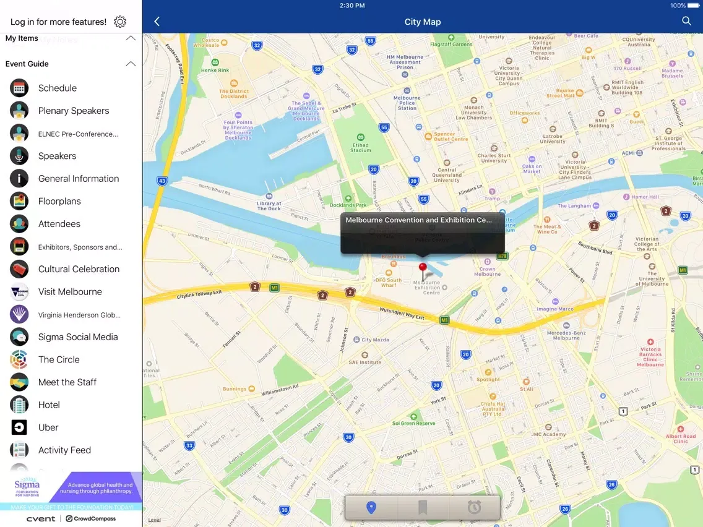The width and height of the screenshot is (703, 527).
Task: Click the Exhibitors, Sponsors icon
Action: click(x=19, y=246)
